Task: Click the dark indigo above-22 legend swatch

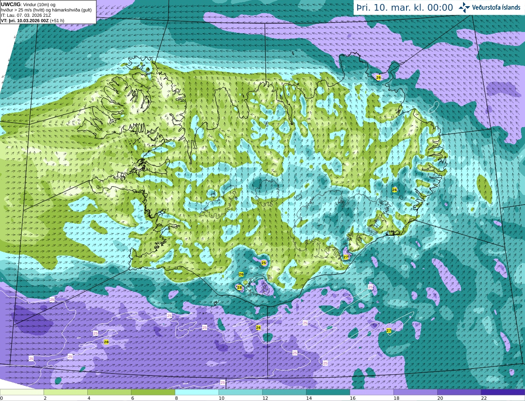Action: [x=503, y=392]
